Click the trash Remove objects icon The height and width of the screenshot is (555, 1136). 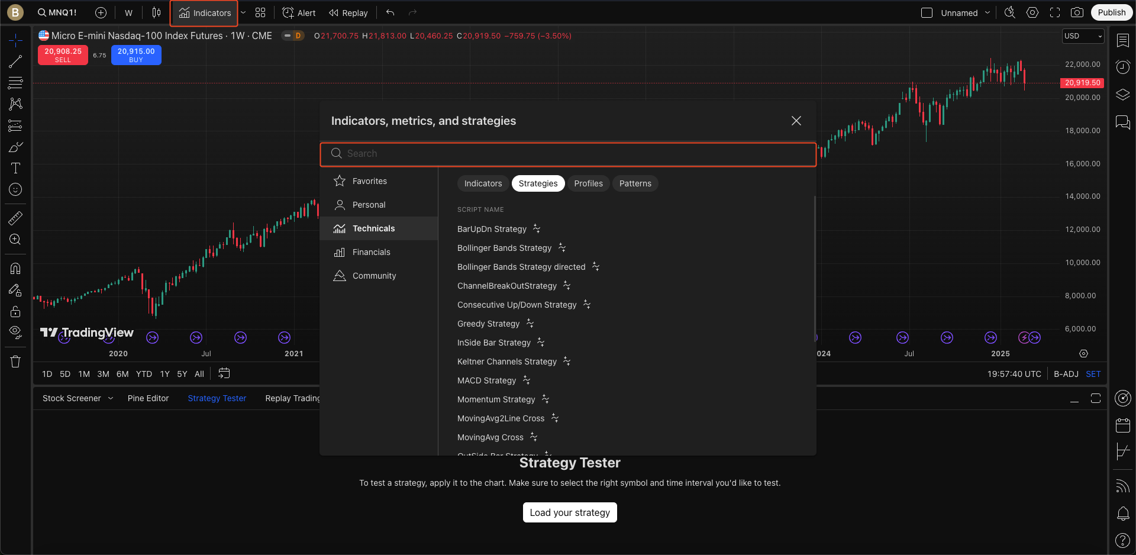(15, 362)
